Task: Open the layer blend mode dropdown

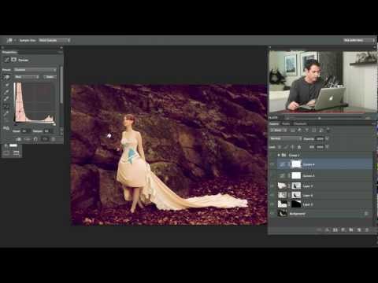Action: (286, 138)
